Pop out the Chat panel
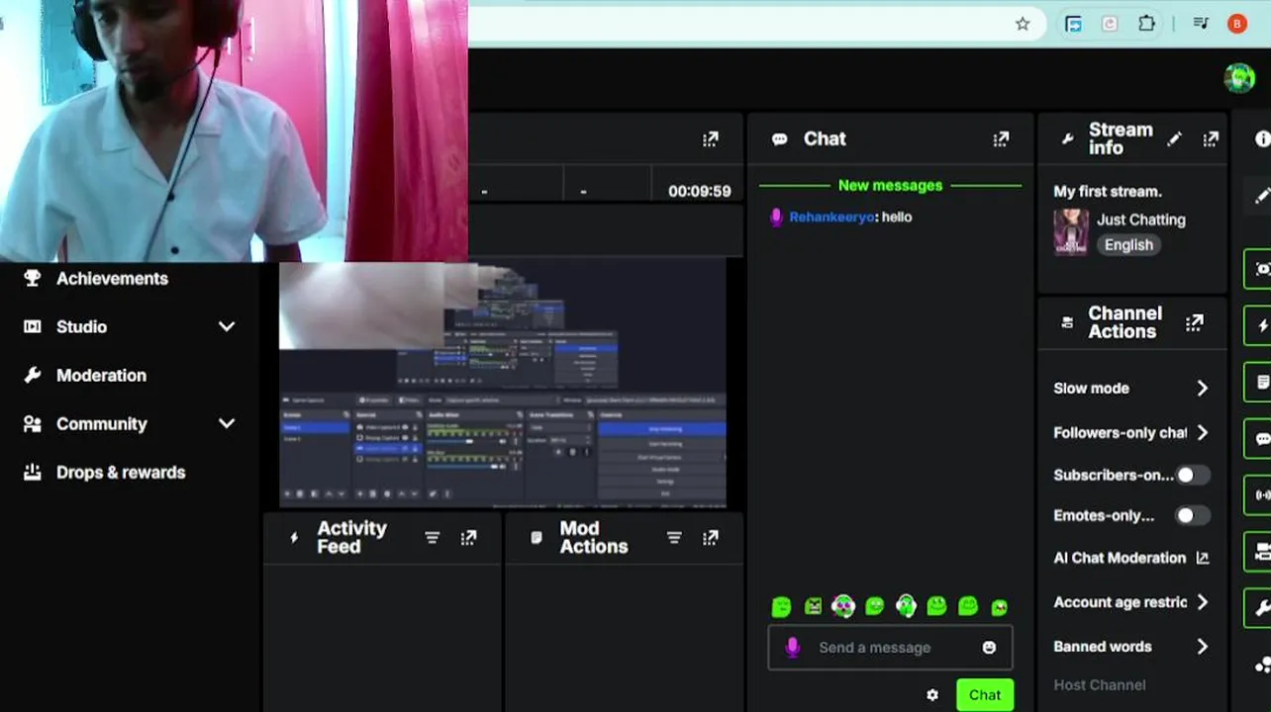Screen dimensions: 1271x712 point(1001,139)
